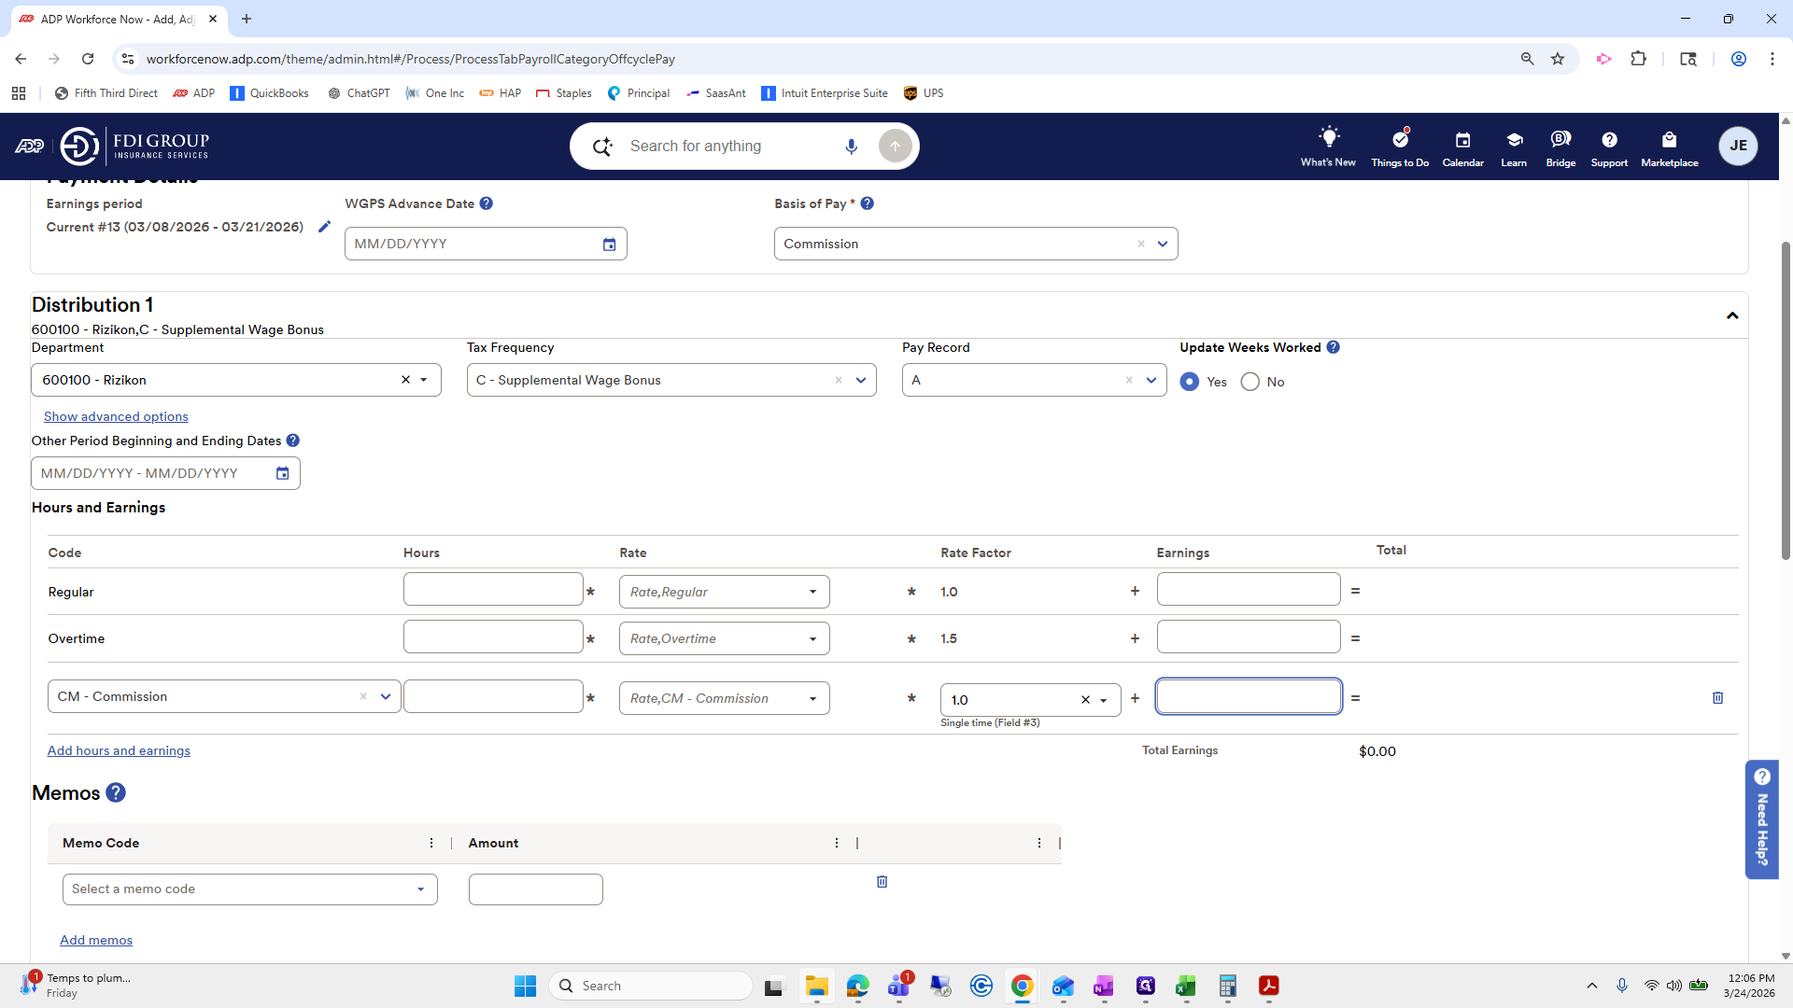Viewport: 1793px width, 1008px height.
Task: Expand the Basis of Pay dropdown
Action: (1163, 245)
